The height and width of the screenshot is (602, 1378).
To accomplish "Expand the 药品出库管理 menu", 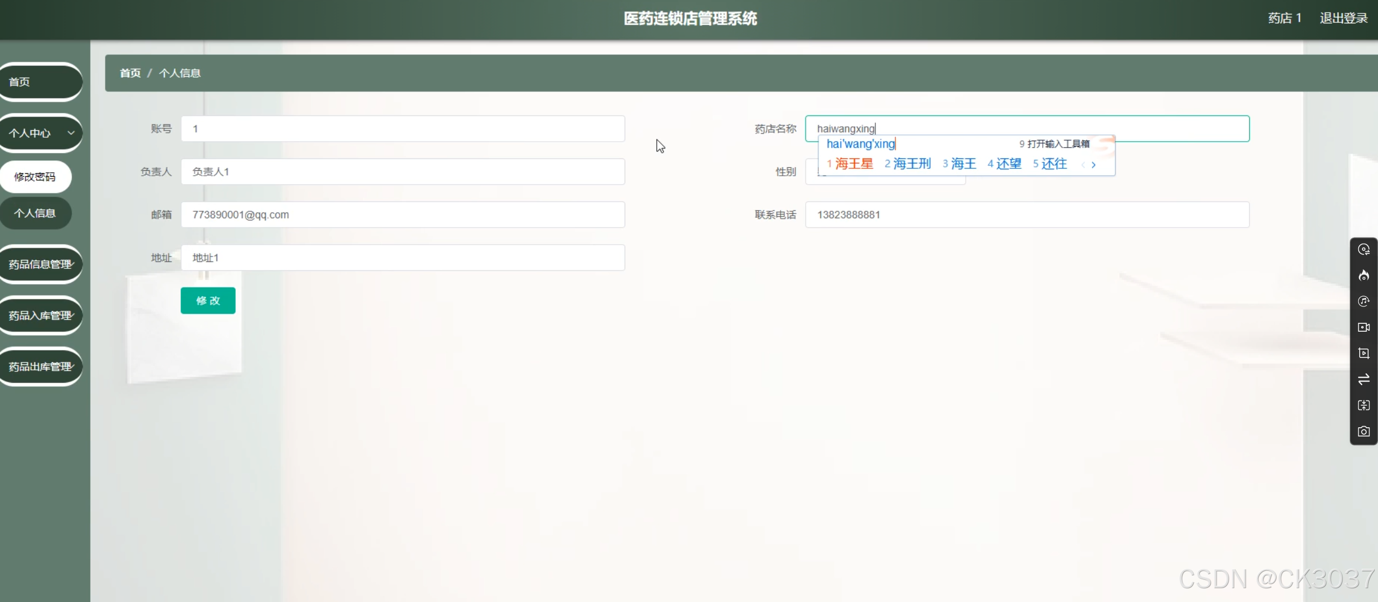I will 40,366.
